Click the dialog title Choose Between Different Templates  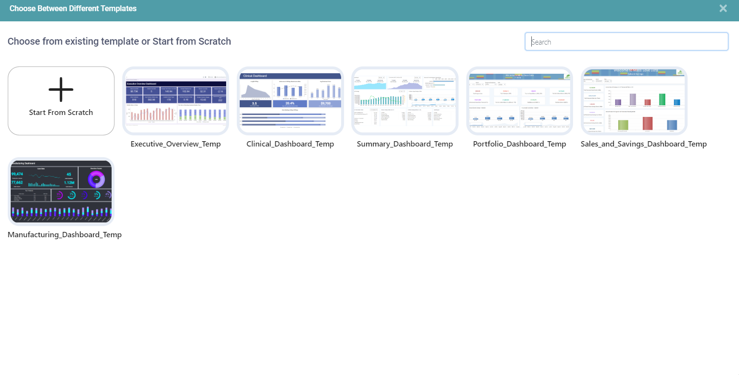(73, 9)
